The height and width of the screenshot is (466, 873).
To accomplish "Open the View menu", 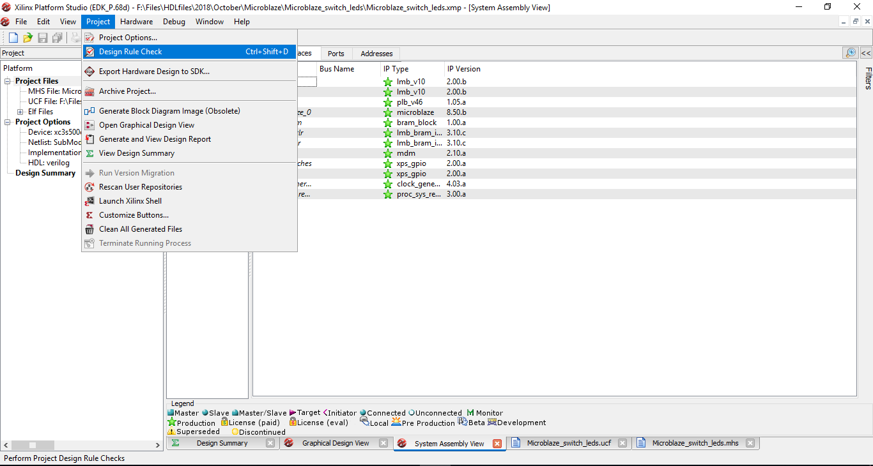I will pyautogui.click(x=68, y=22).
